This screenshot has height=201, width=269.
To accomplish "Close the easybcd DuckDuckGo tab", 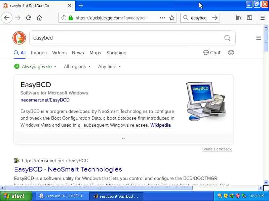I will [70, 6].
